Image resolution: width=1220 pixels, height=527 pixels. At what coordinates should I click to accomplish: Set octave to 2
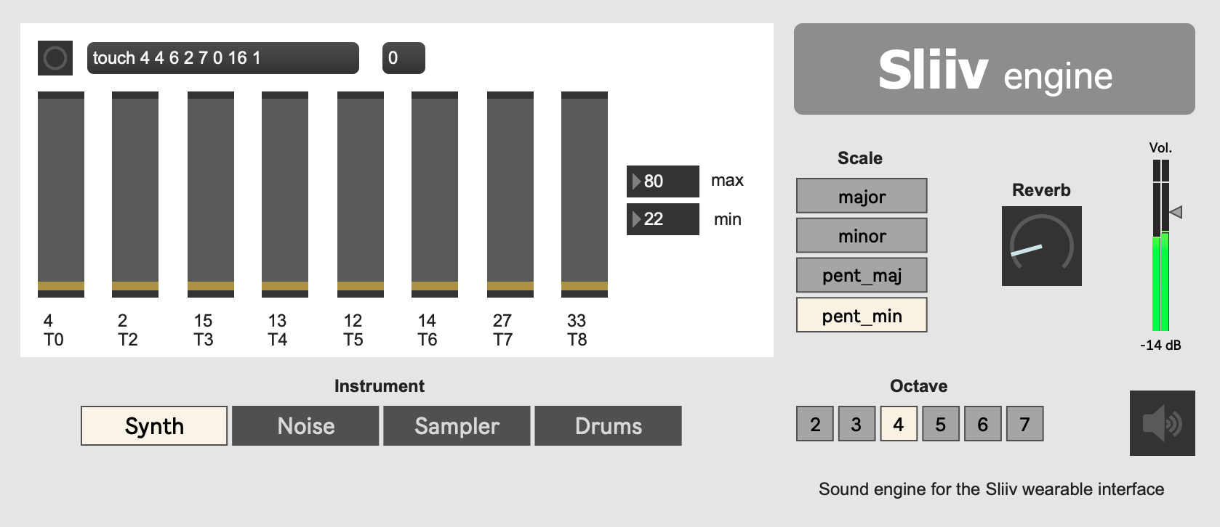point(815,424)
